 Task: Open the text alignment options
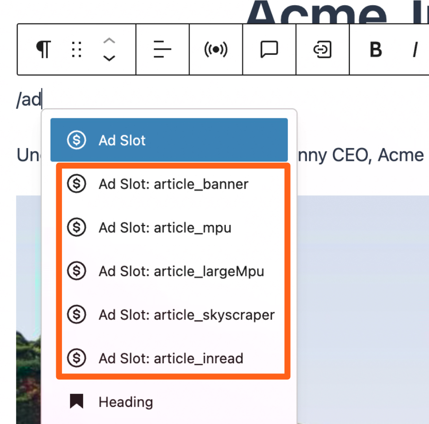click(162, 50)
